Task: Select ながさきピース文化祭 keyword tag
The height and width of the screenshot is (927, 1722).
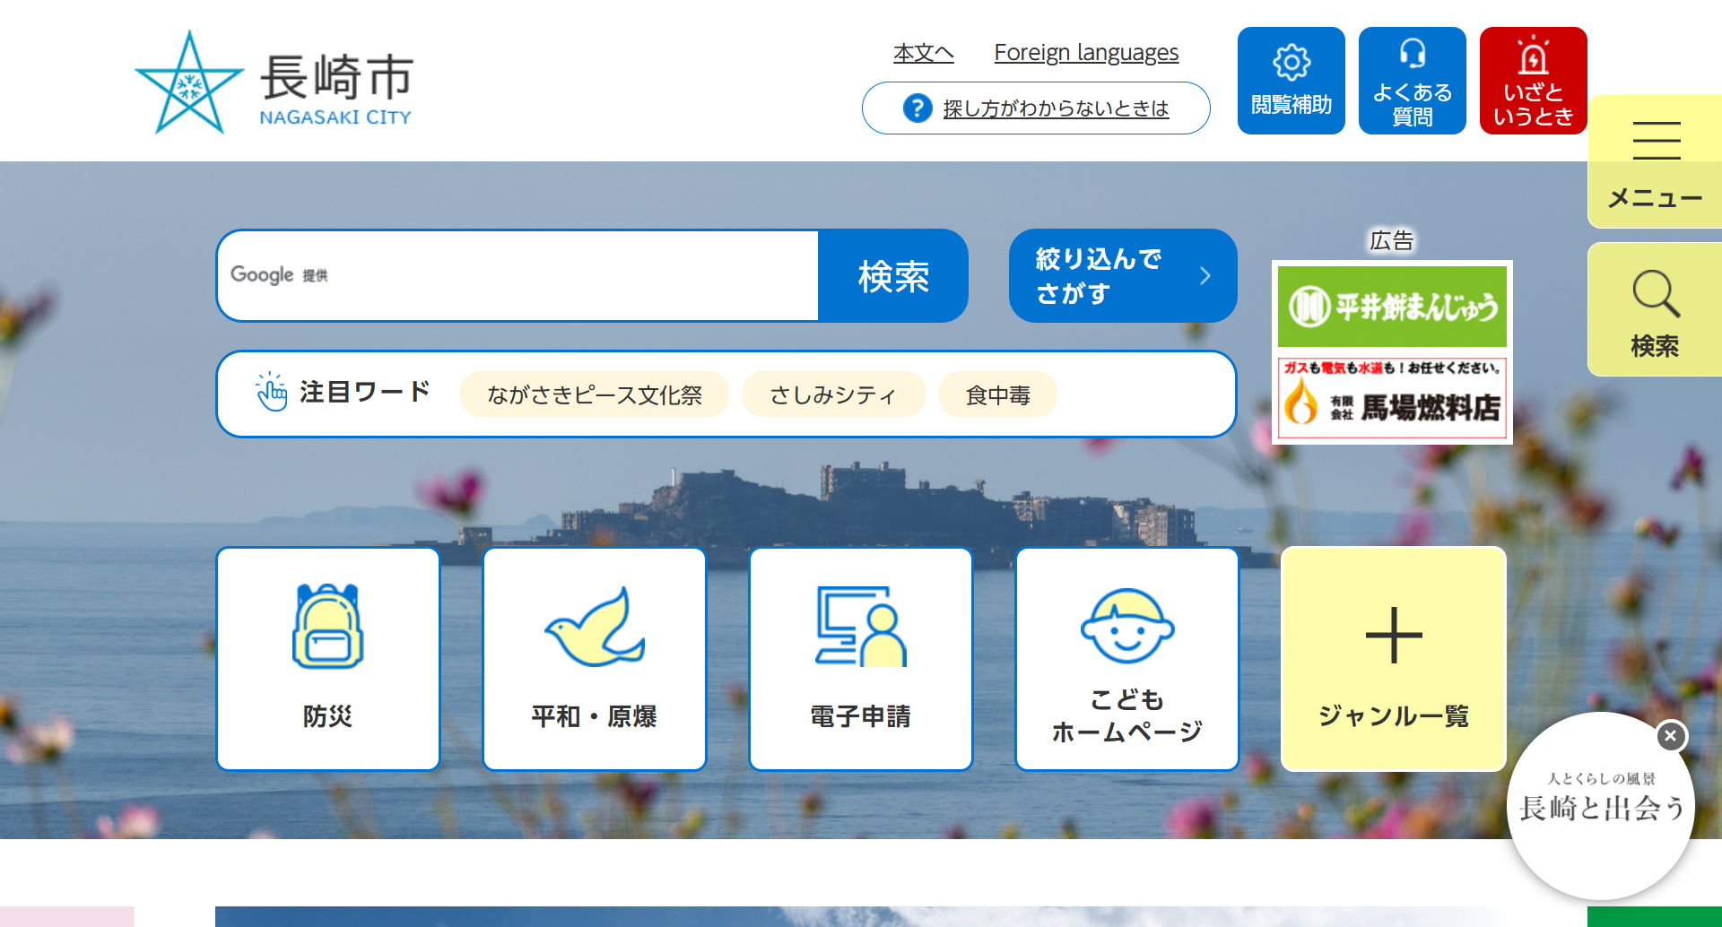Action: coord(594,394)
